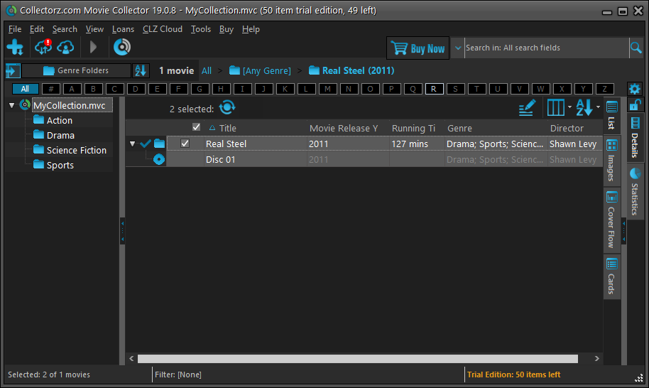Click in the search input field
The height and width of the screenshot is (388, 649).
click(x=546, y=48)
